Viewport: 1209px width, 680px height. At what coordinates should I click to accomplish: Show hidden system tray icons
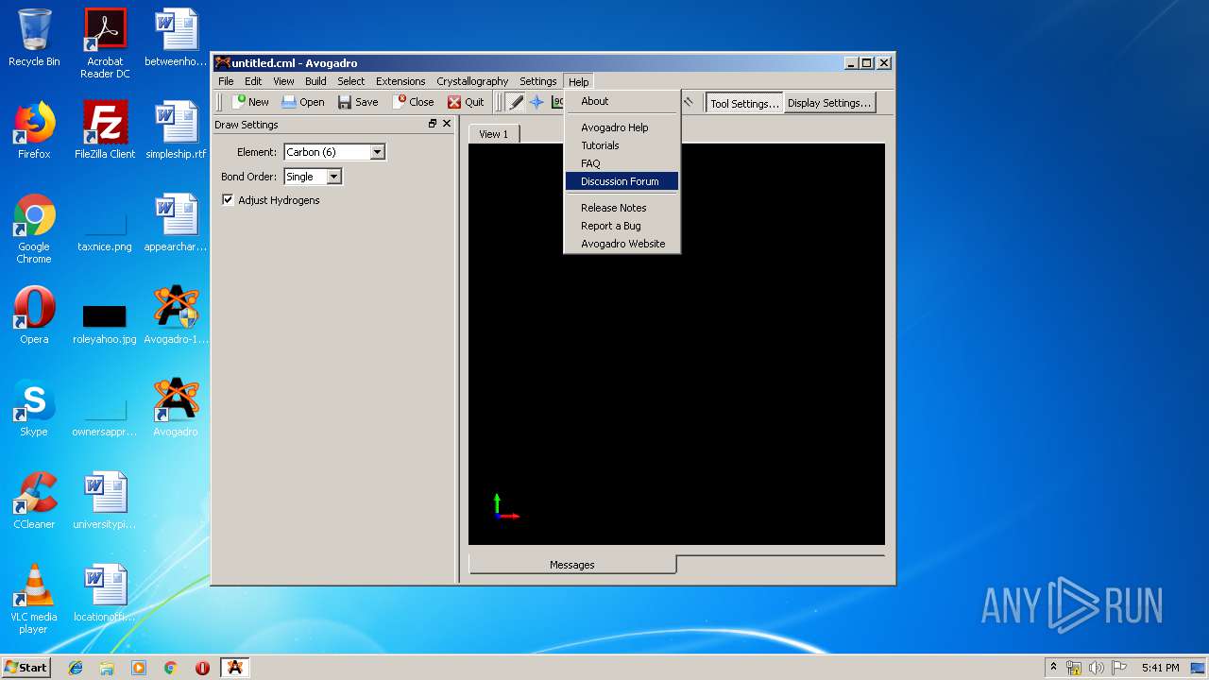pos(1053,667)
